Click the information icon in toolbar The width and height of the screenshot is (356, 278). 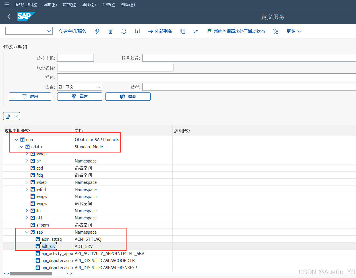(137, 31)
